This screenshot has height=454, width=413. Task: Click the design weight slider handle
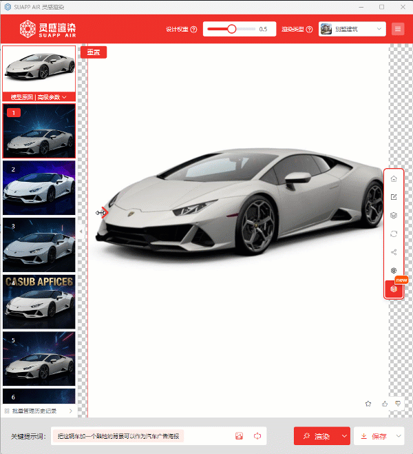tap(232, 29)
